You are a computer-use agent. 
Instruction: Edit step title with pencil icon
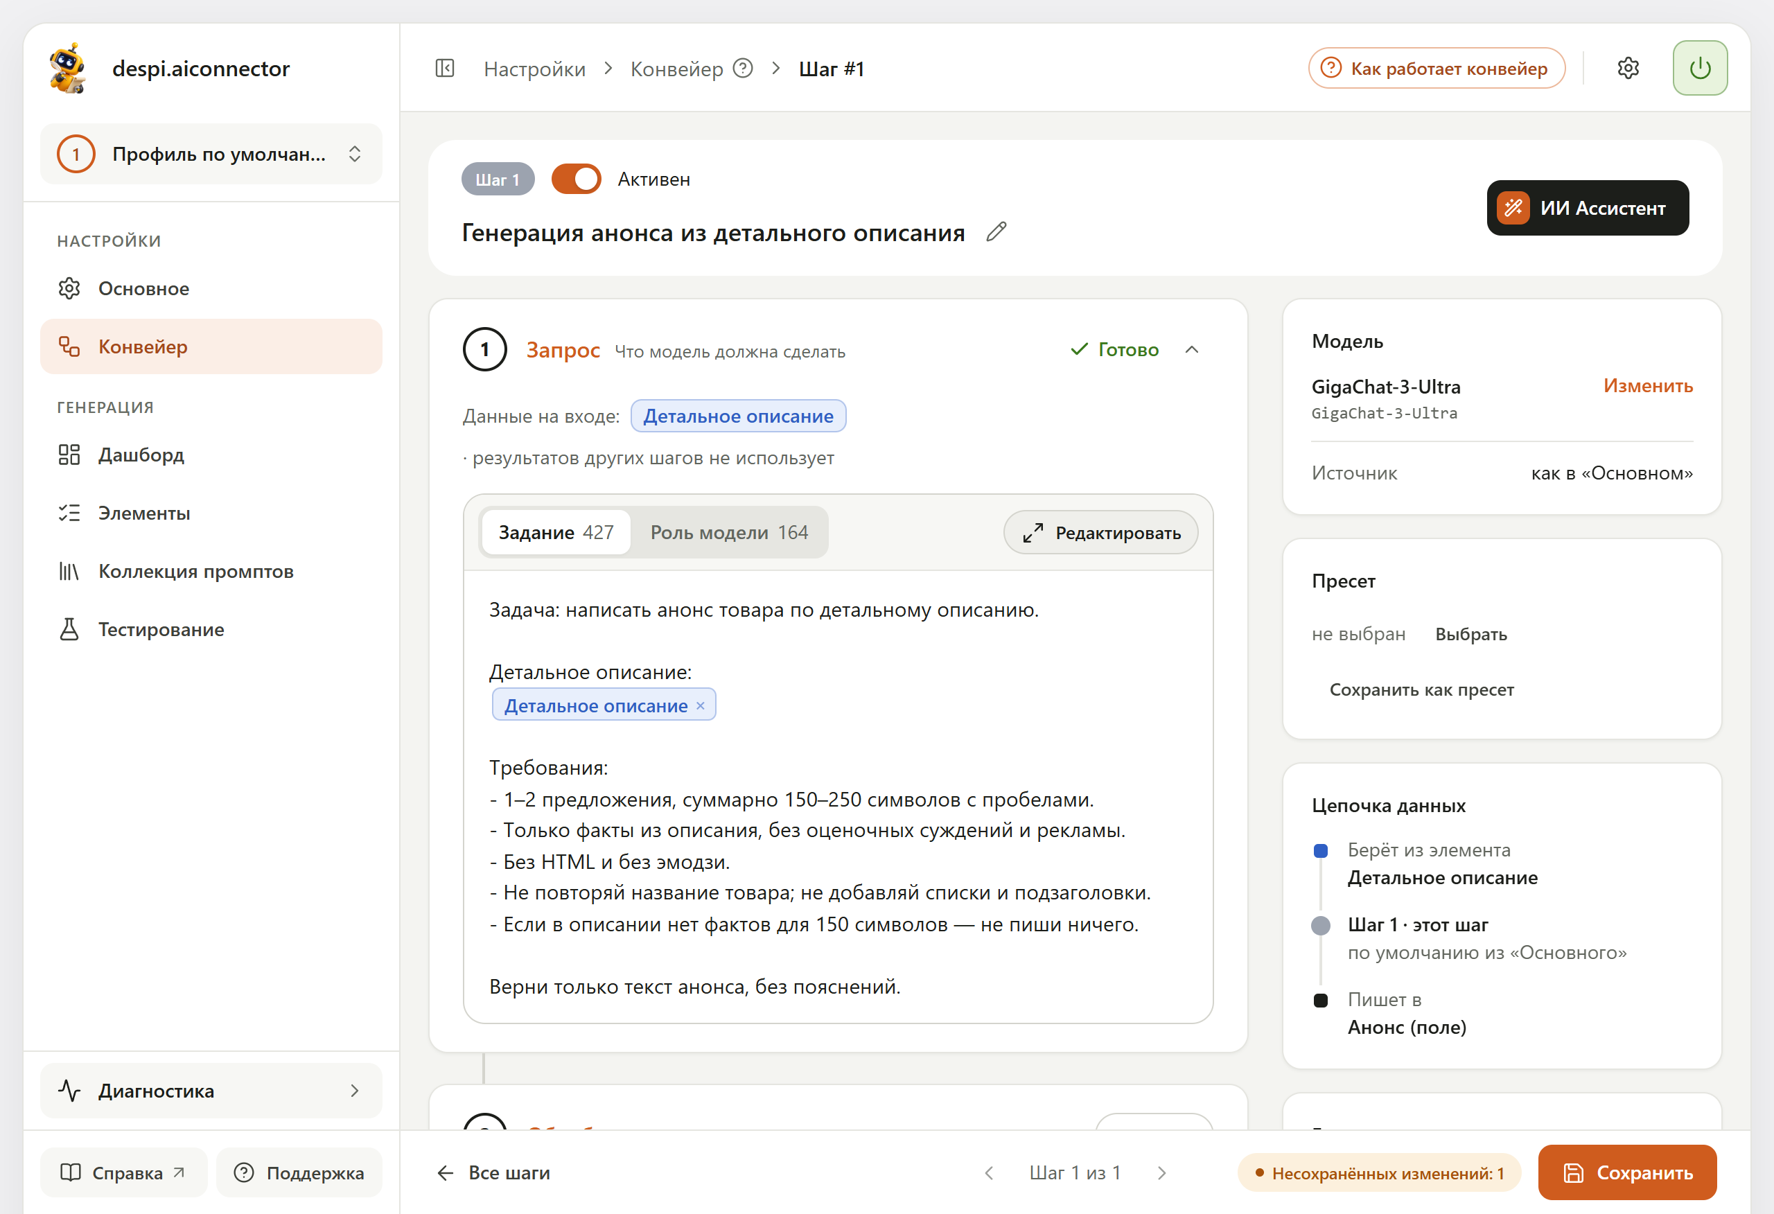click(x=996, y=232)
